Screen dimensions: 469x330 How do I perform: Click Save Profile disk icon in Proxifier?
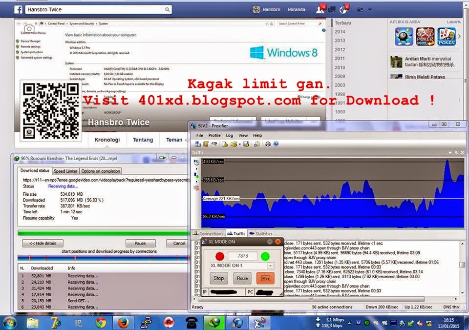(246, 144)
